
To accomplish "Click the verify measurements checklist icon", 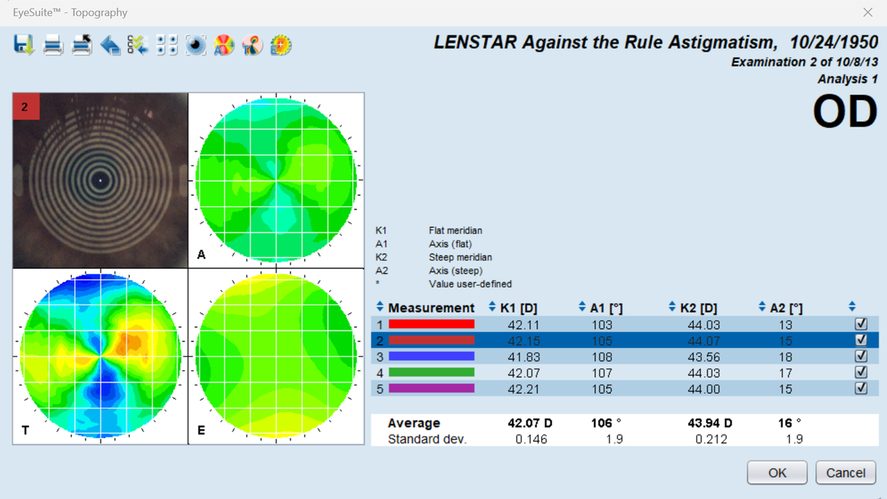I will tap(138, 44).
